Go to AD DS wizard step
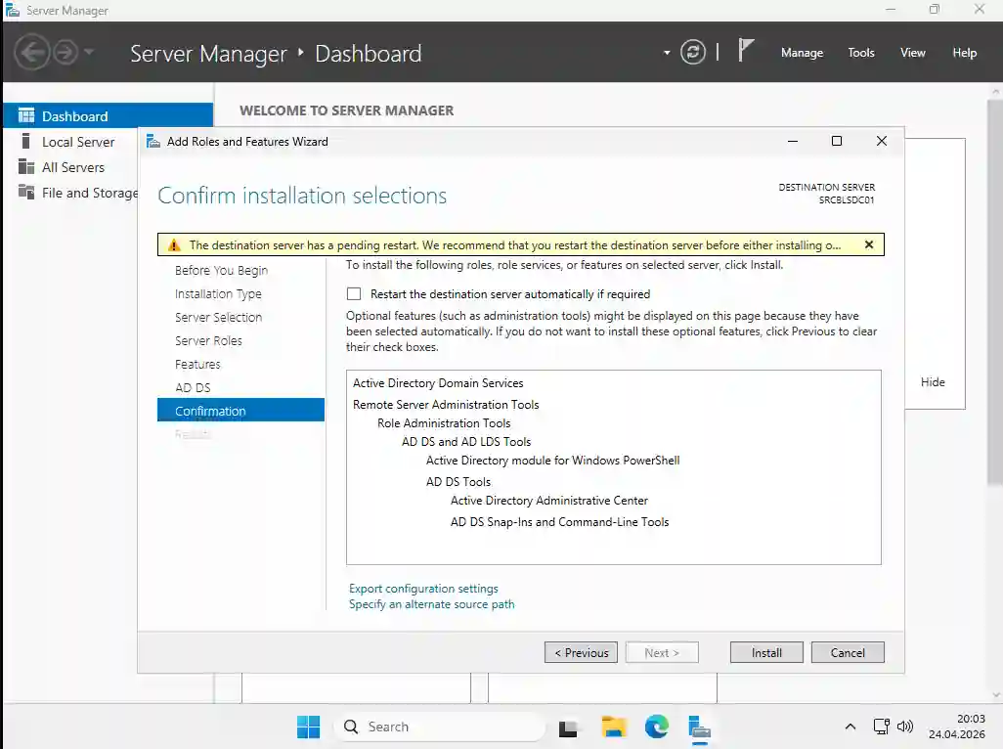Viewport: 1003px width, 749px height. click(x=193, y=387)
